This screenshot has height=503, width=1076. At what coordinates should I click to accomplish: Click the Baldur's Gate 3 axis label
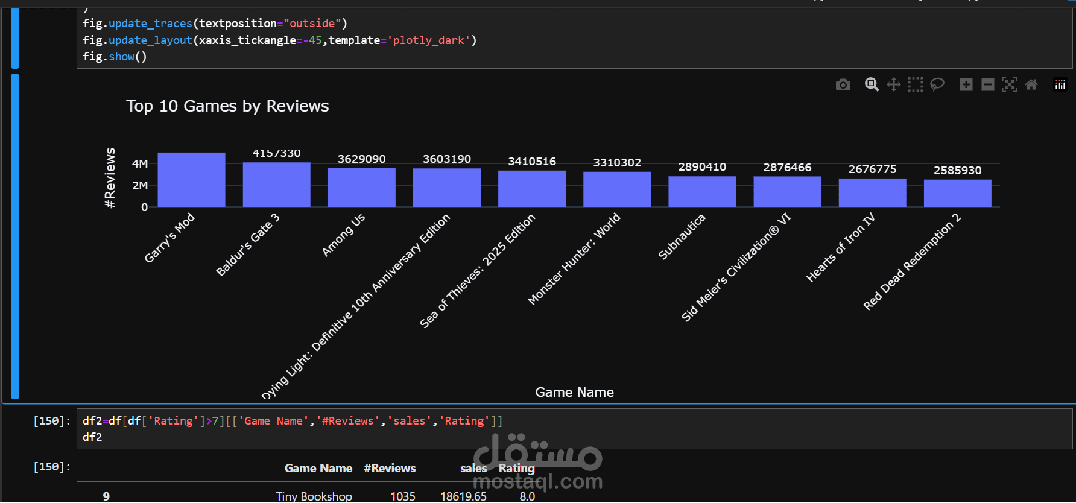tap(248, 244)
